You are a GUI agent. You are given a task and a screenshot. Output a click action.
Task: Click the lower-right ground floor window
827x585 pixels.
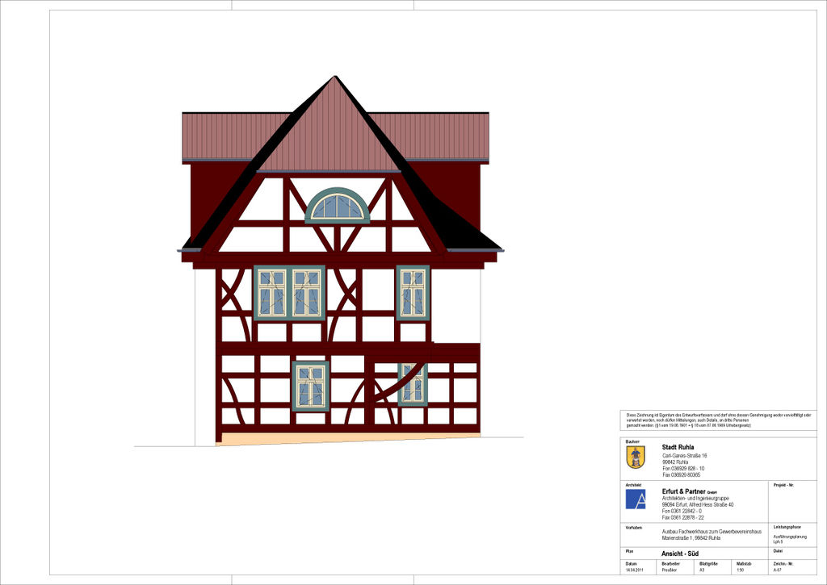coord(413,383)
